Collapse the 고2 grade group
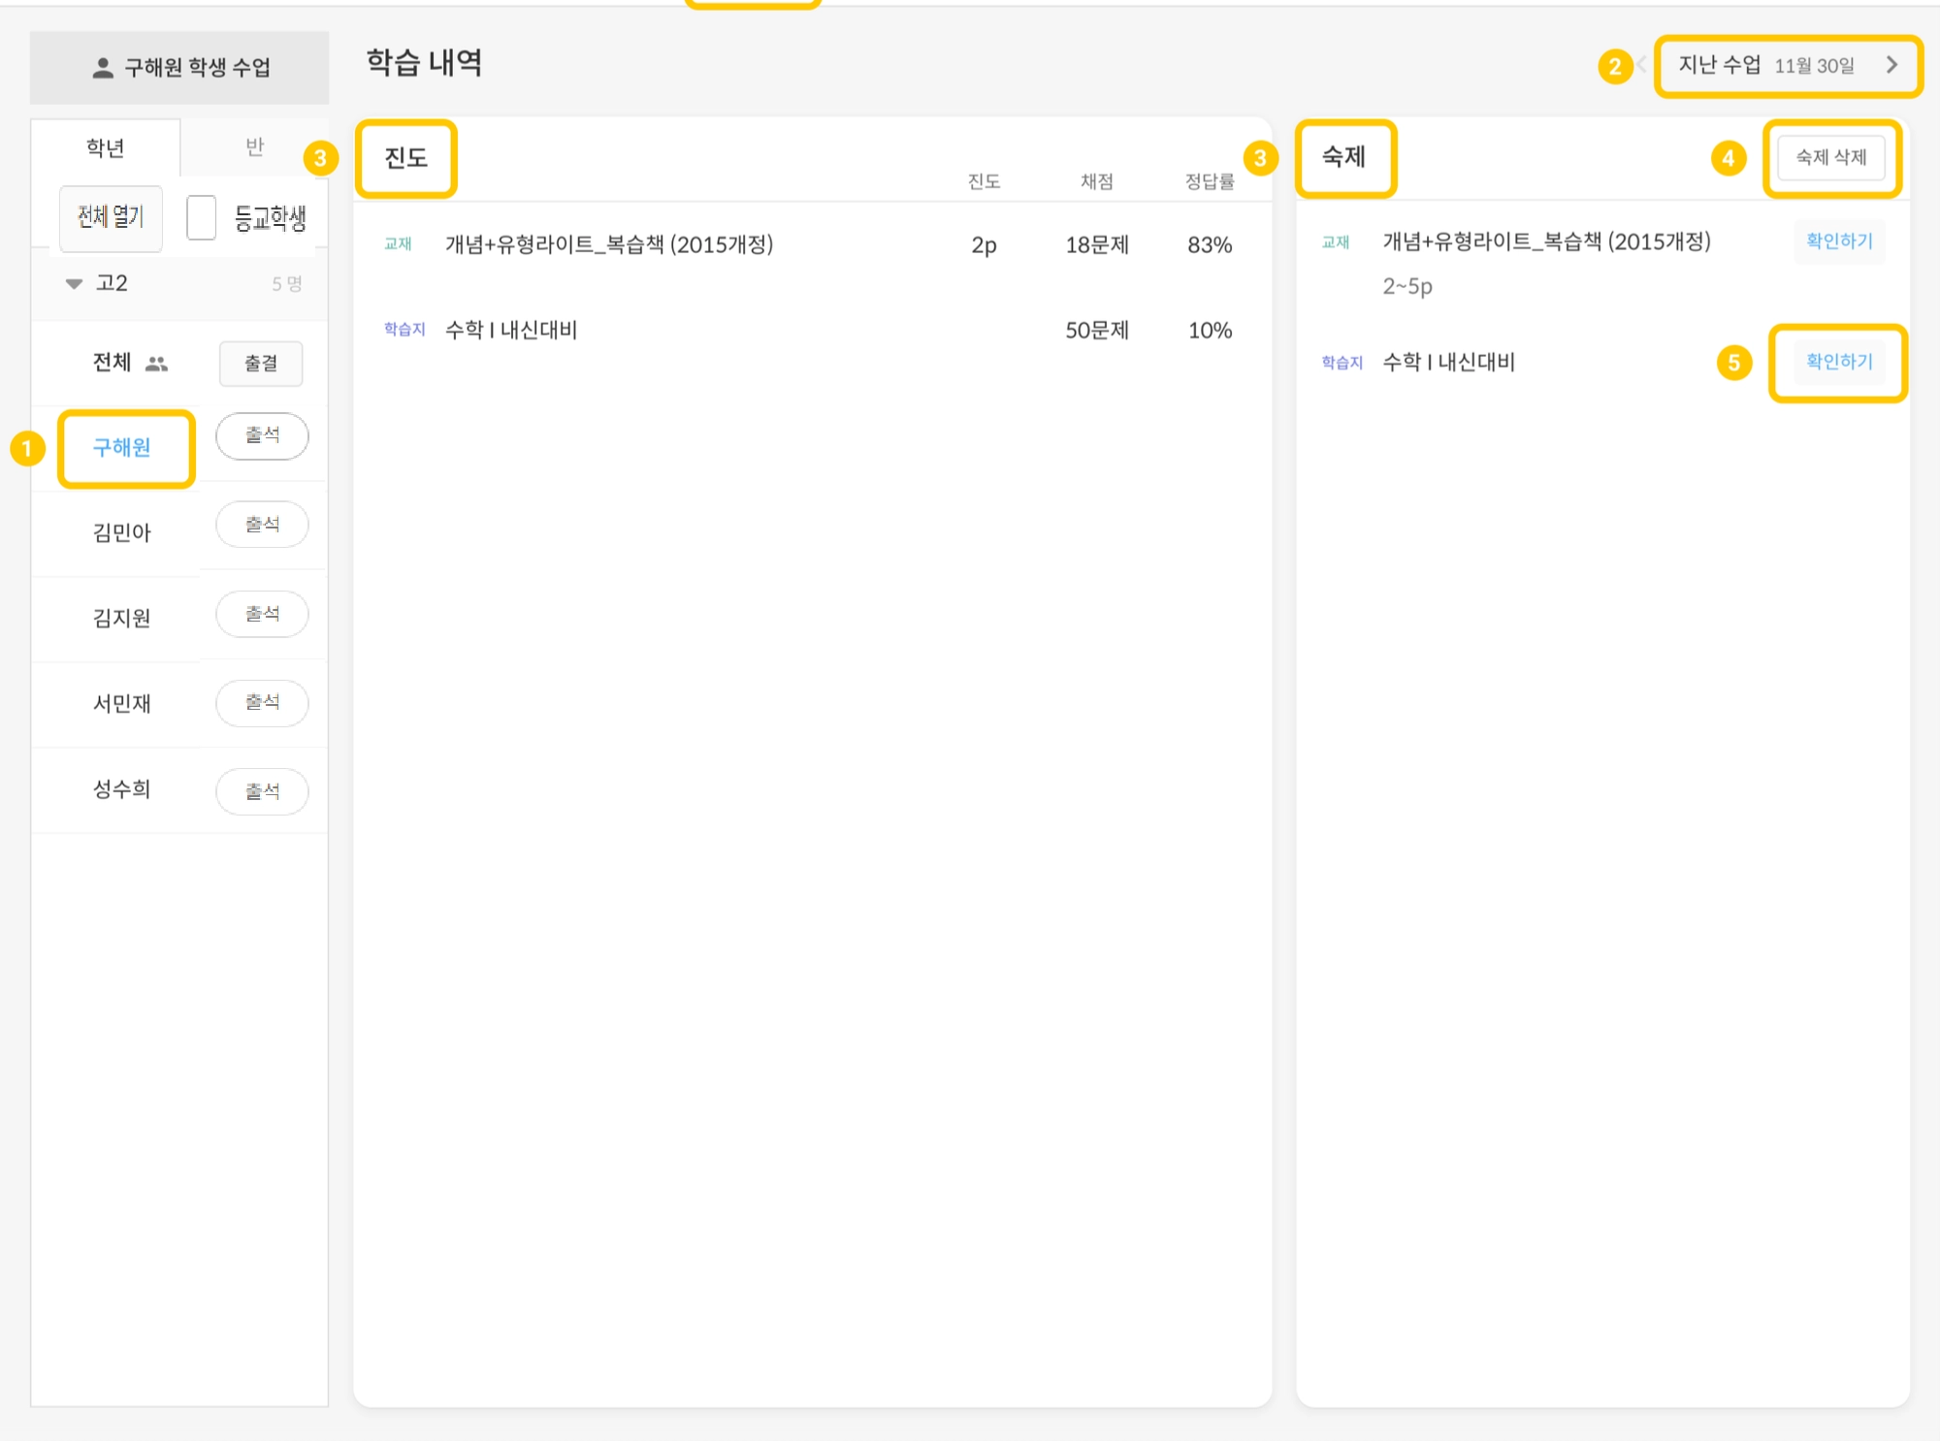The width and height of the screenshot is (1940, 1441). click(x=74, y=283)
